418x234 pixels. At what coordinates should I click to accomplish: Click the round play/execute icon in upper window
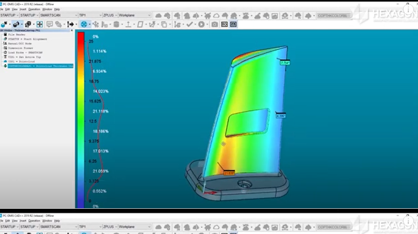(202, 24)
